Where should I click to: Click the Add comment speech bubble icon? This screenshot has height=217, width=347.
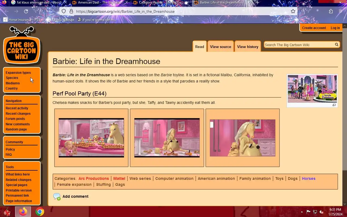click(x=57, y=197)
